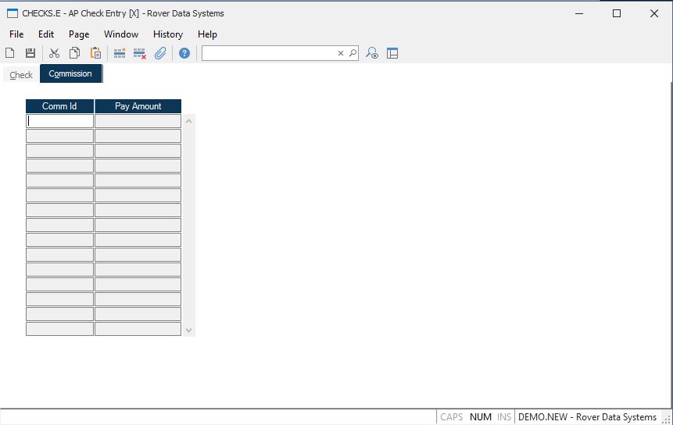
Task: Click the first Pay Amount cell
Action: pos(138,121)
